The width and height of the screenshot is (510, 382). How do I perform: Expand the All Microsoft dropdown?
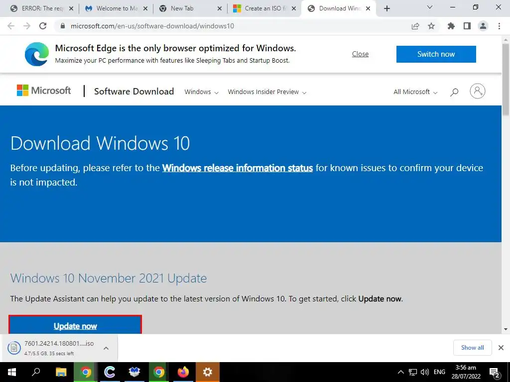coord(415,92)
